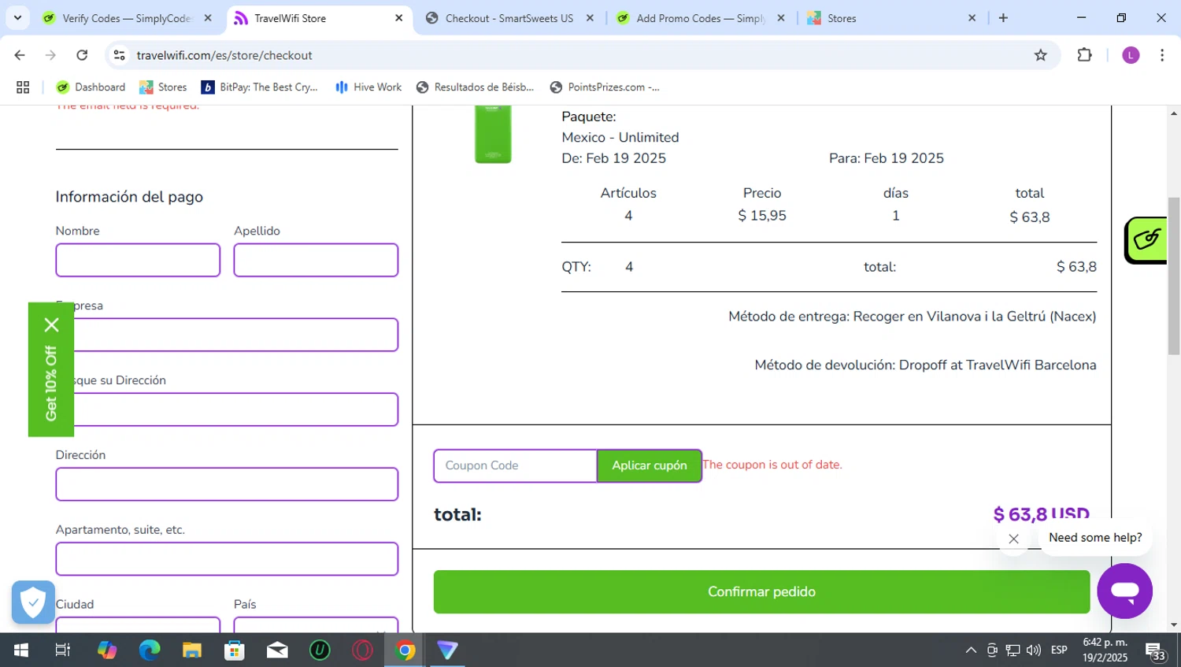Open the Get 10% Off promotion tab
Screen dimensions: 1181x667
tap(51, 384)
